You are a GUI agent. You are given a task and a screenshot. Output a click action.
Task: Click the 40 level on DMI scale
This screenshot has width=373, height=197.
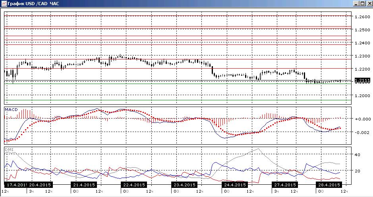(x=357, y=155)
